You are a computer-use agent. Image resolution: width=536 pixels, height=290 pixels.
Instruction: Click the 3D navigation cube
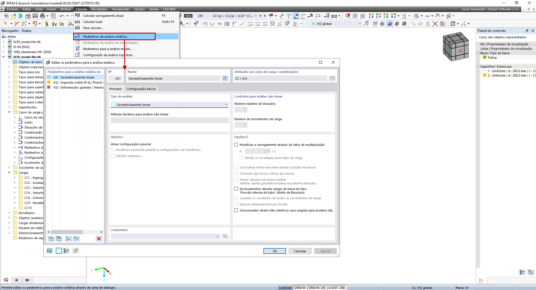455,46
